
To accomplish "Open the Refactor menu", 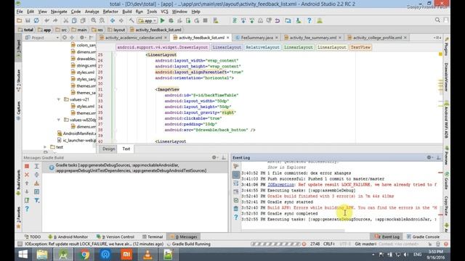I will [110, 12].
